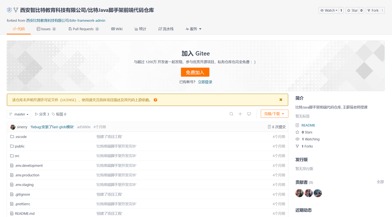Open the .env.production file name
This screenshot has width=392, height=217.
click(x=27, y=175)
